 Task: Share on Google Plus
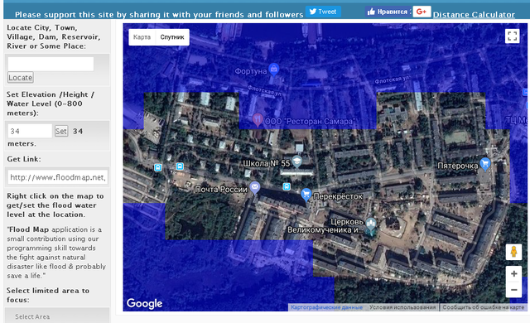pyautogui.click(x=422, y=12)
